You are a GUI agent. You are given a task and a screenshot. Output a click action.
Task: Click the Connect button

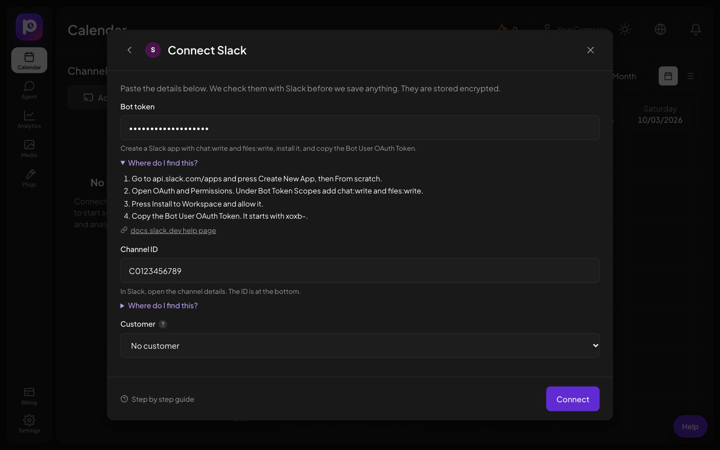click(x=572, y=399)
